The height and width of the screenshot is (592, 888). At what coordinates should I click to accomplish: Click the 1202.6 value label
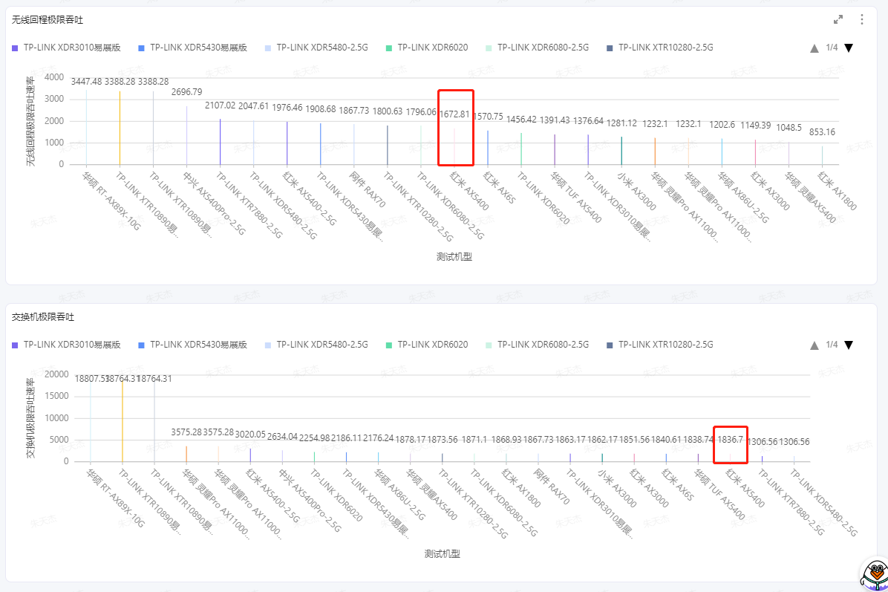click(x=722, y=125)
